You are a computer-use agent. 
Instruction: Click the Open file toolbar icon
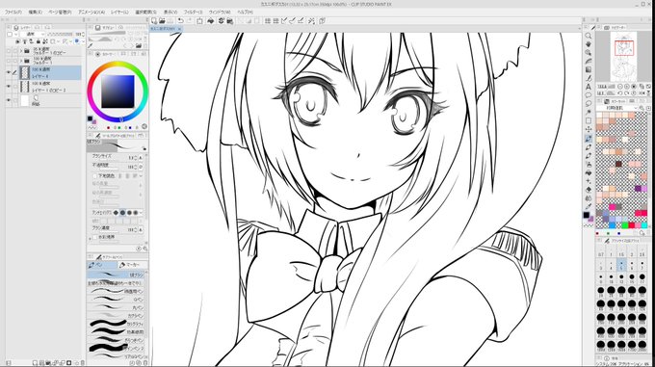pos(162,21)
